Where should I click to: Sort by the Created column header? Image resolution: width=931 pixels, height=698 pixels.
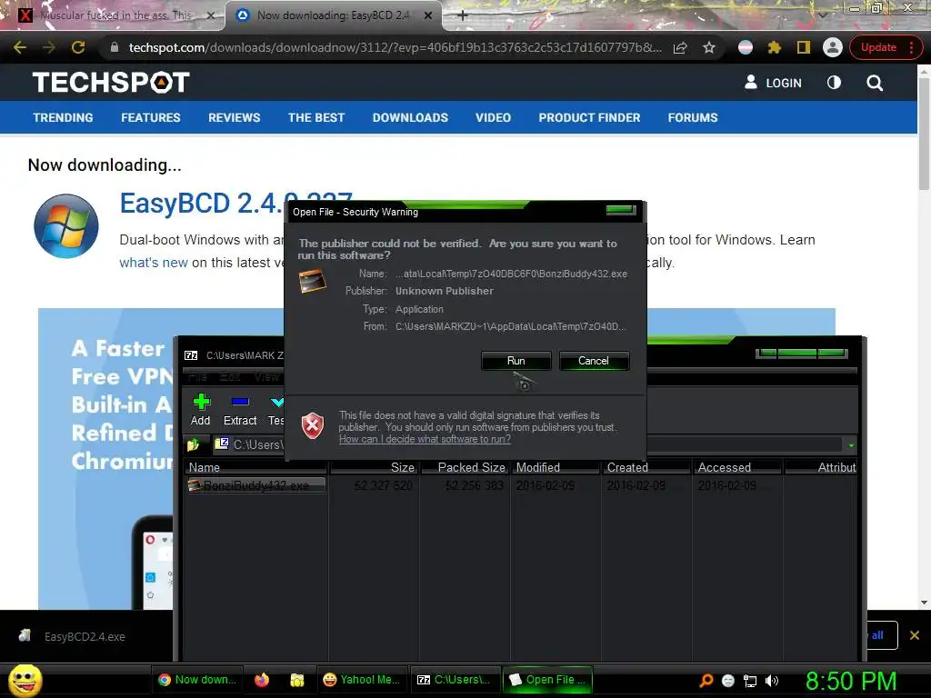(646, 467)
